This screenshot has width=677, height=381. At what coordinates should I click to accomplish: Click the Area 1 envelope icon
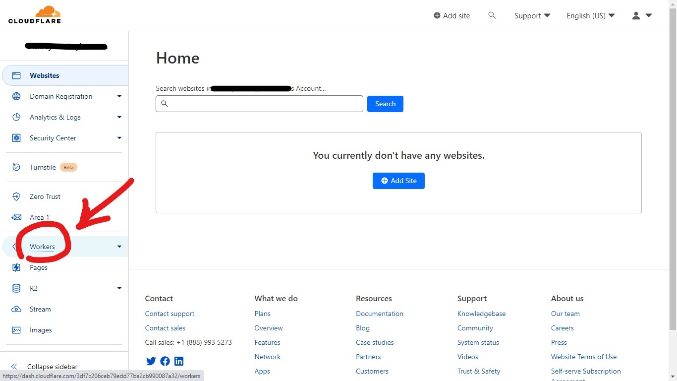pos(16,217)
